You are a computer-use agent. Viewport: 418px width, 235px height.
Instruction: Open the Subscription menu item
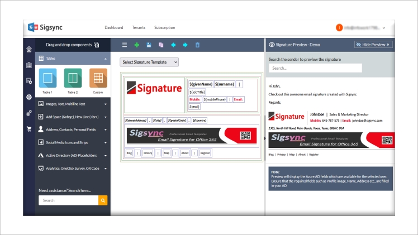pos(164,27)
